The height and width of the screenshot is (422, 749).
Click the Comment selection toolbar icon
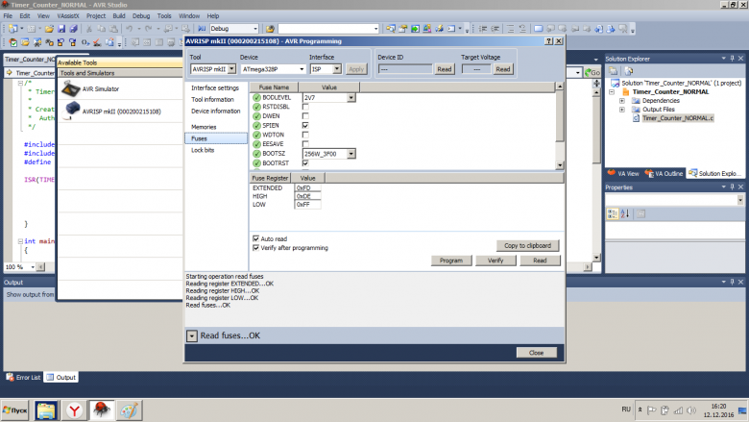pyautogui.click(x=510, y=29)
